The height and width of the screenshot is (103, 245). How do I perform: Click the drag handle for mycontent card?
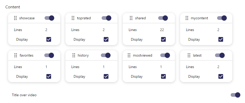point(187,18)
